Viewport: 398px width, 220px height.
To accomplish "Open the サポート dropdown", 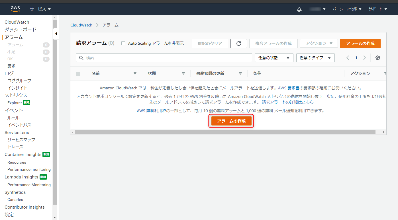I will tap(378, 9).
